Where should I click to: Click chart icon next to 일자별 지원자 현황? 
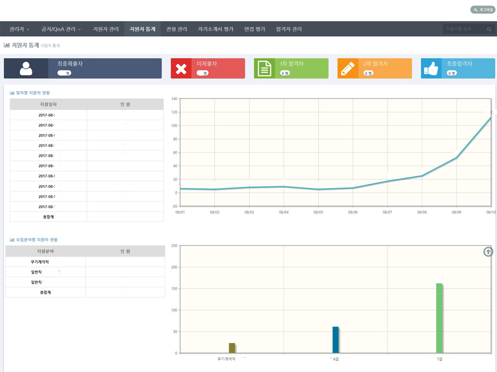click(12, 93)
